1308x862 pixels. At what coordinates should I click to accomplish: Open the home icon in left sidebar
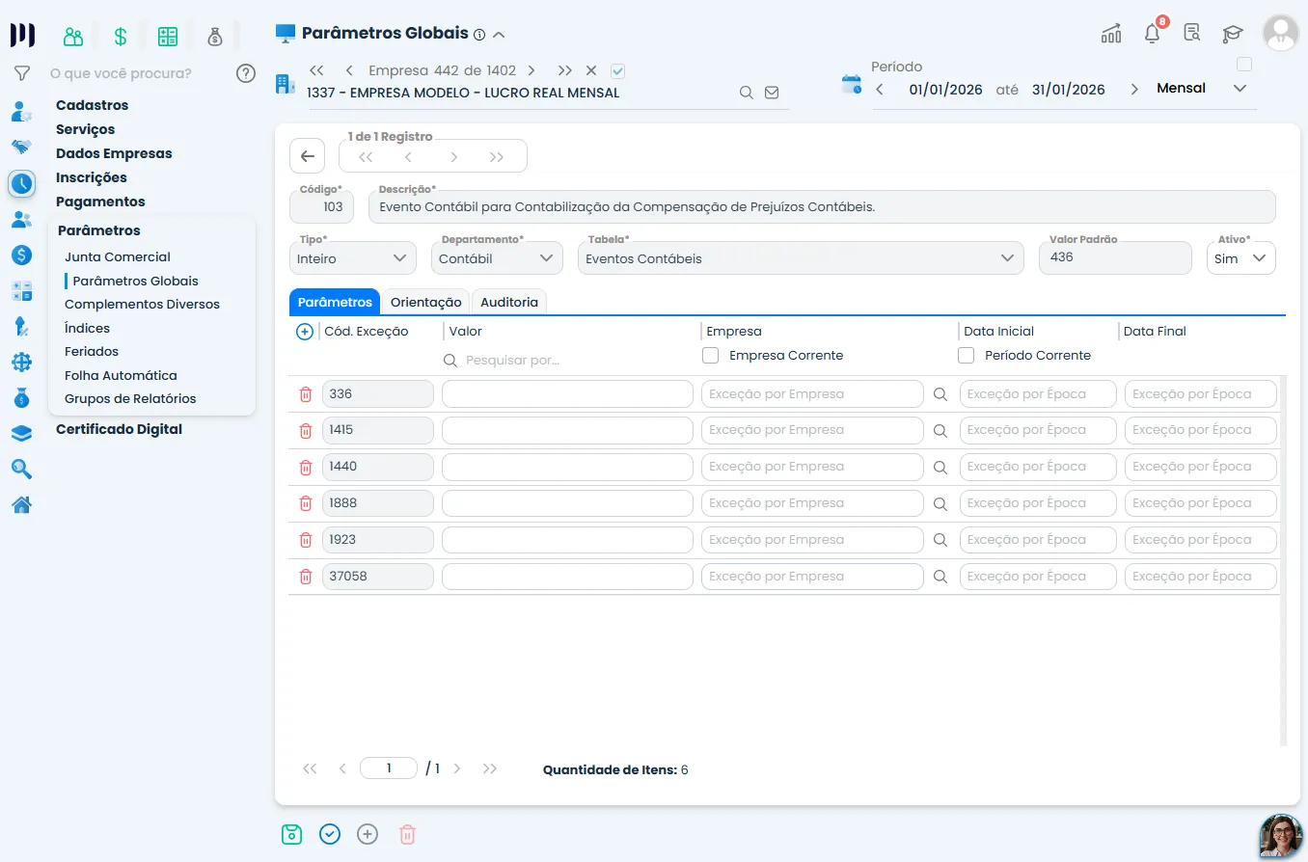(21, 504)
